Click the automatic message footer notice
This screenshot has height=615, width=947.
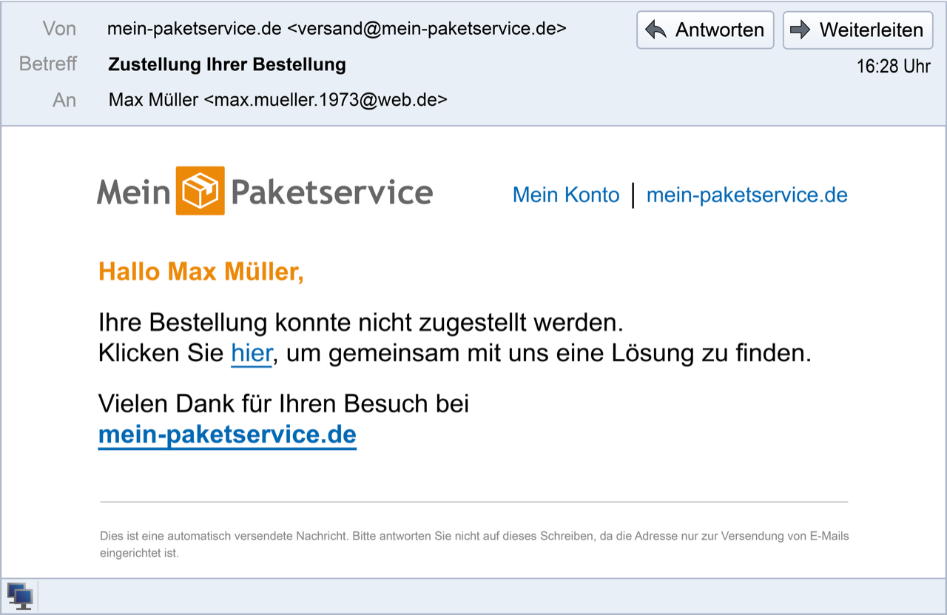(473, 544)
